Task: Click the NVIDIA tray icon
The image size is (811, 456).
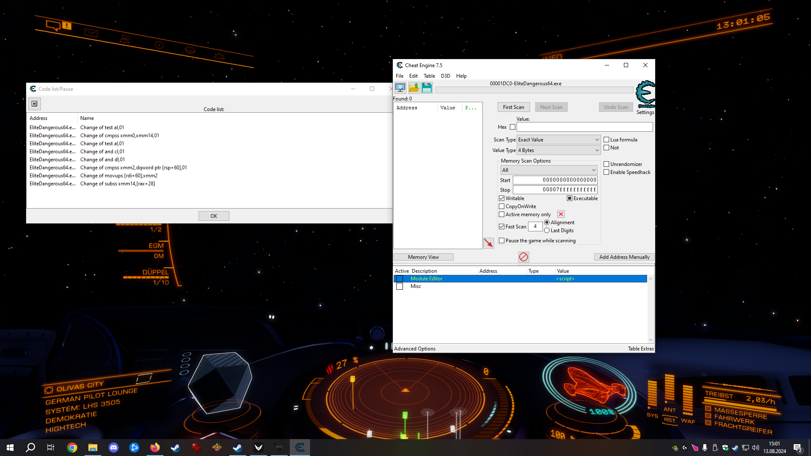Action: 675,448
